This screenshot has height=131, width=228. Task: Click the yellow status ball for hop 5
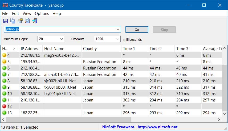click(4, 62)
